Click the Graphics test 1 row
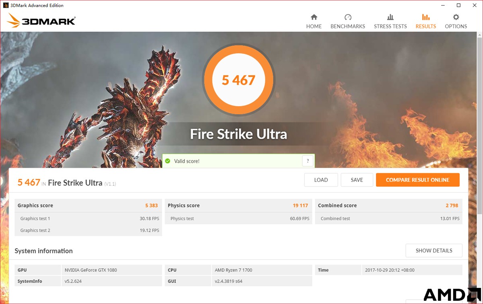 [x=89, y=219]
